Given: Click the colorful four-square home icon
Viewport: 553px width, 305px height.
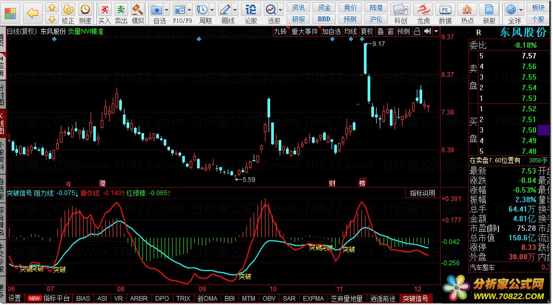Looking at the screenshot, I should pos(10,13).
